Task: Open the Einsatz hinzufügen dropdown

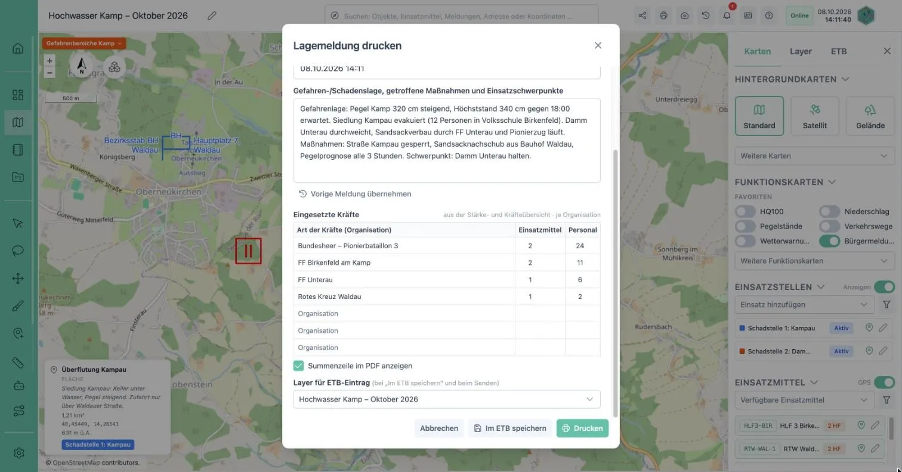Action: pyautogui.click(x=805, y=304)
